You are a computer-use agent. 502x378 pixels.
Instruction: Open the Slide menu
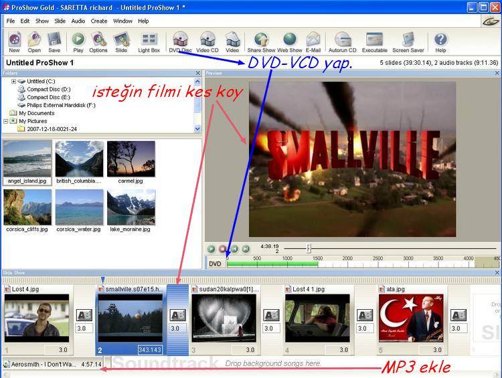tap(60, 21)
